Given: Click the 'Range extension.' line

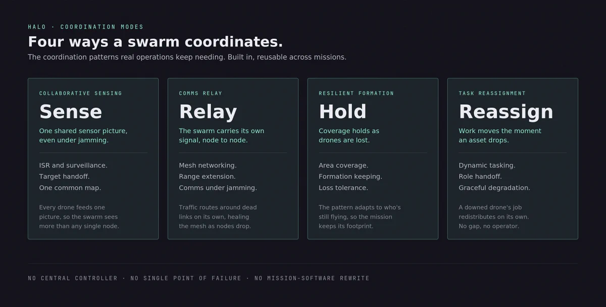Looking at the screenshot, I should (207, 176).
